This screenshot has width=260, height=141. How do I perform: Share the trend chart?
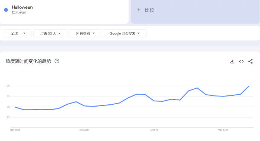250,61
